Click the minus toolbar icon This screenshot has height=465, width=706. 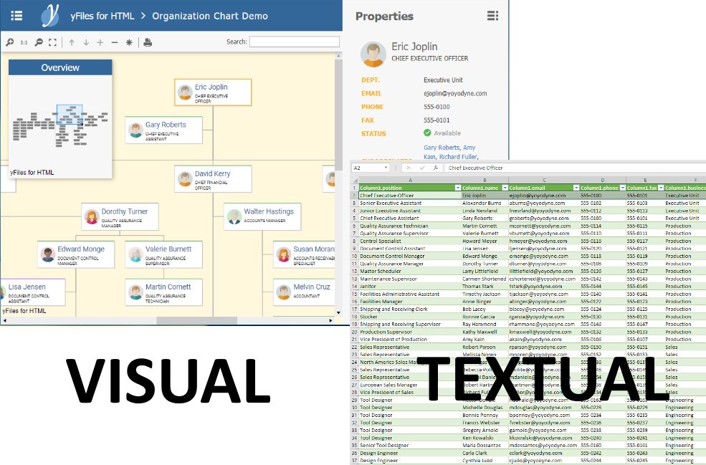[115, 42]
